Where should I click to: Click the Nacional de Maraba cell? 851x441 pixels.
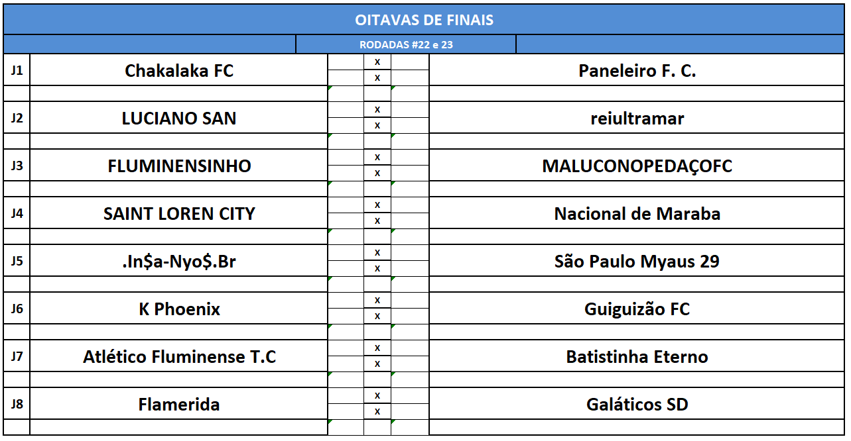[x=637, y=214]
